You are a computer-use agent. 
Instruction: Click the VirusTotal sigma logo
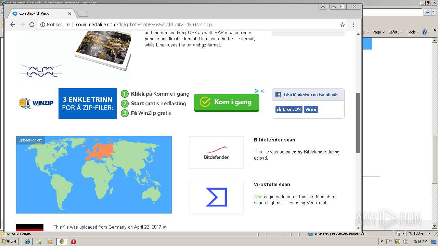click(216, 197)
